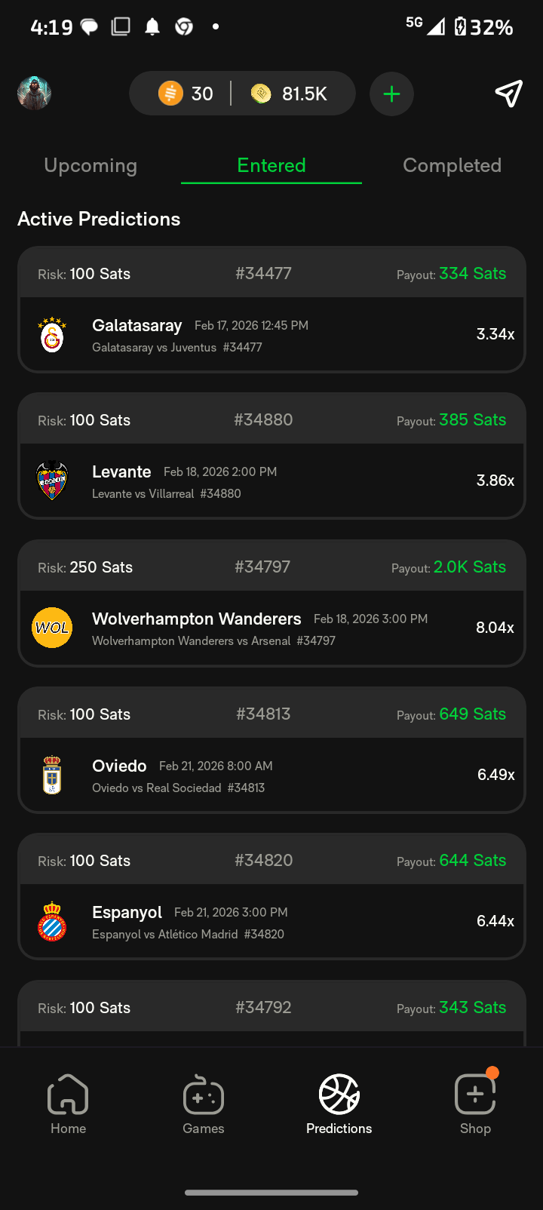Open the Levante vs Villarreal prediction
The image size is (543, 1210).
coord(271,481)
